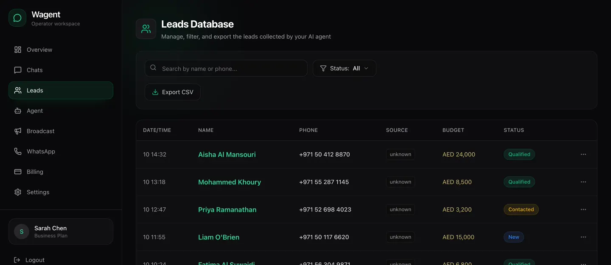
Task: Select the Leads menu item
Action: tap(61, 90)
